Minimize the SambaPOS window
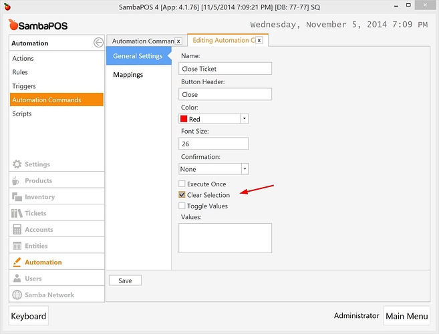The height and width of the screenshot is (334, 439). pyautogui.click(x=396, y=6)
